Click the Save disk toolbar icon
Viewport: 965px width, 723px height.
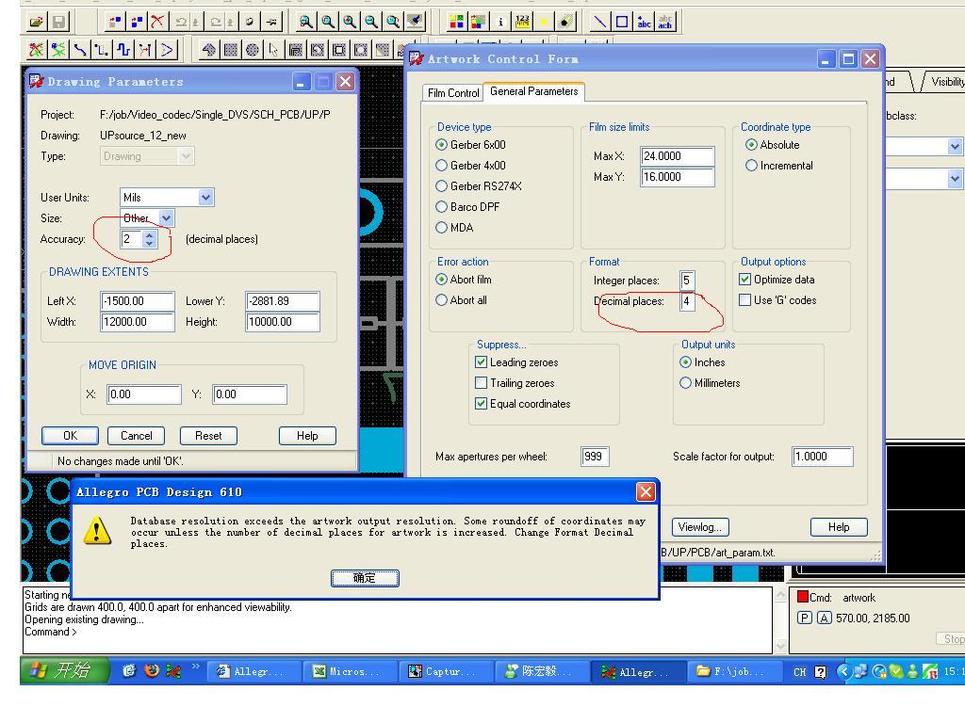click(58, 23)
